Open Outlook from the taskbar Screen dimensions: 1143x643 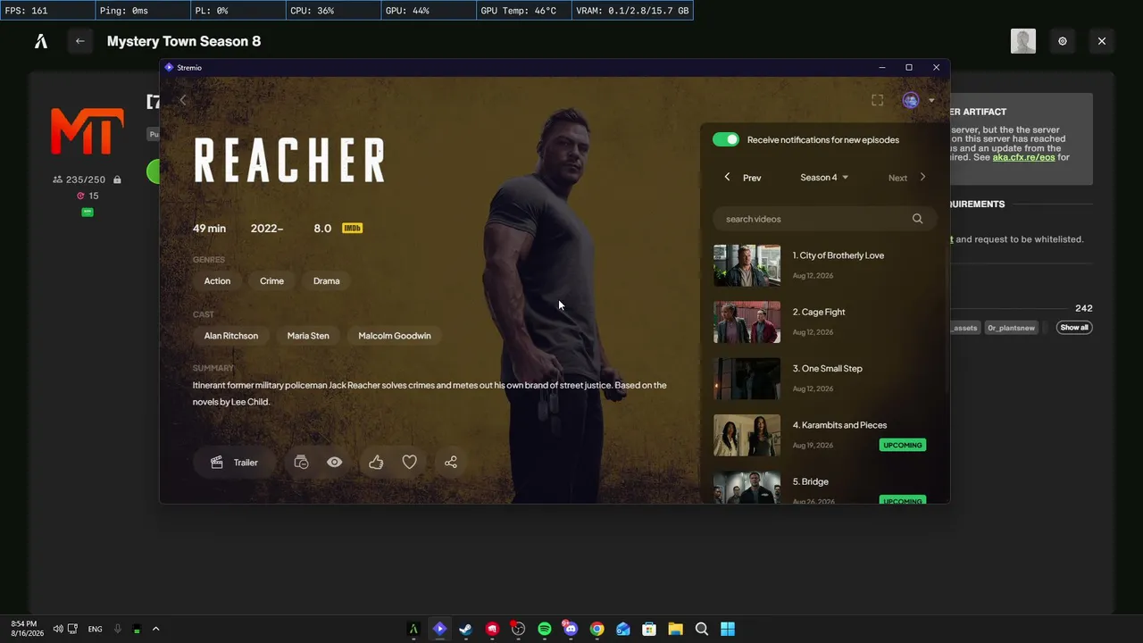pos(623,629)
